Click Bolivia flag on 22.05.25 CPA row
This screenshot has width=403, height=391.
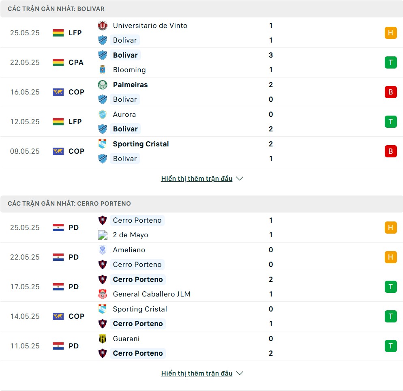[x=58, y=62]
